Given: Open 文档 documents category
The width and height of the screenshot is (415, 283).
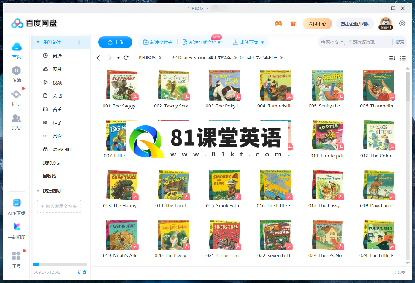Looking at the screenshot, I should tap(57, 96).
